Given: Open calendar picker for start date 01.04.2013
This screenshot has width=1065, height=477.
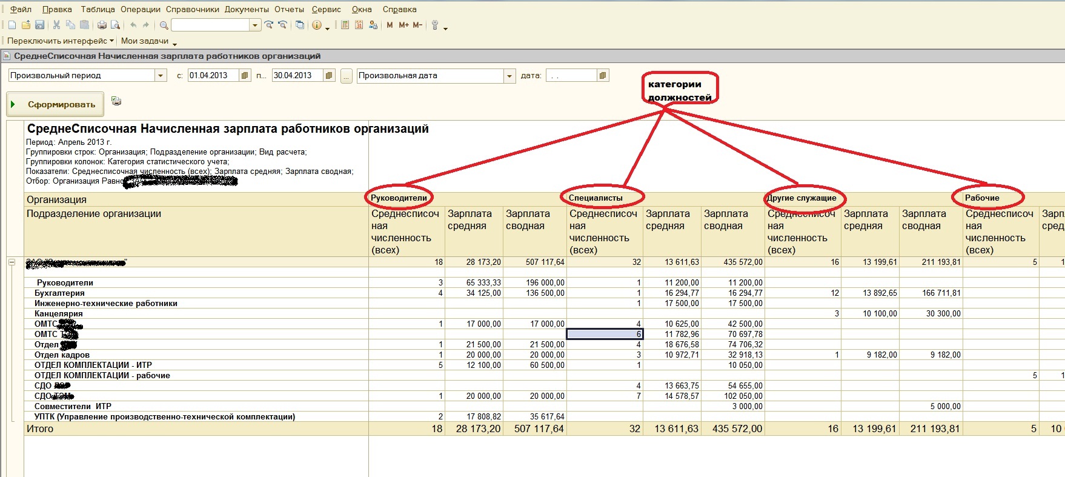Looking at the screenshot, I should click(245, 75).
